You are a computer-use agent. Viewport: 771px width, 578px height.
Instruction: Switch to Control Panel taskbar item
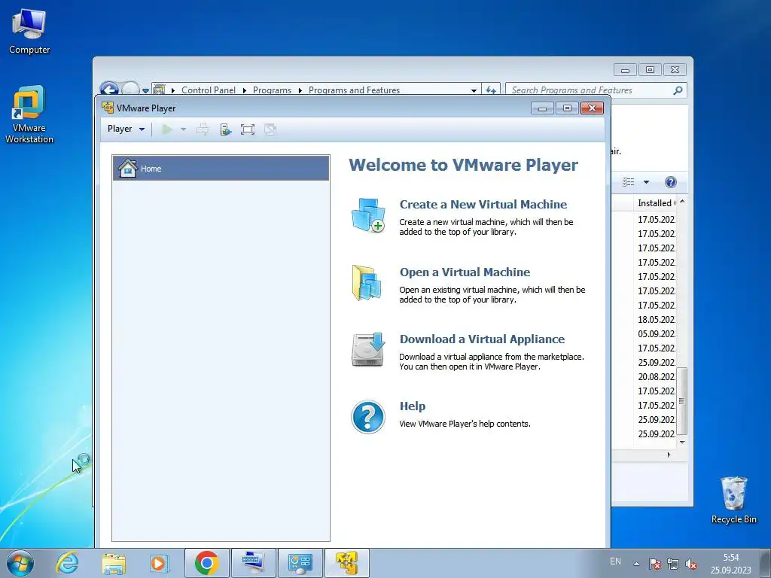click(300, 563)
